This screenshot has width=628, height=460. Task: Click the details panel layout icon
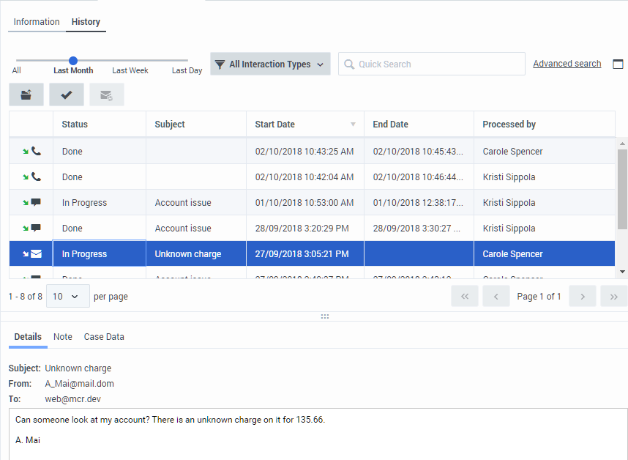point(618,64)
